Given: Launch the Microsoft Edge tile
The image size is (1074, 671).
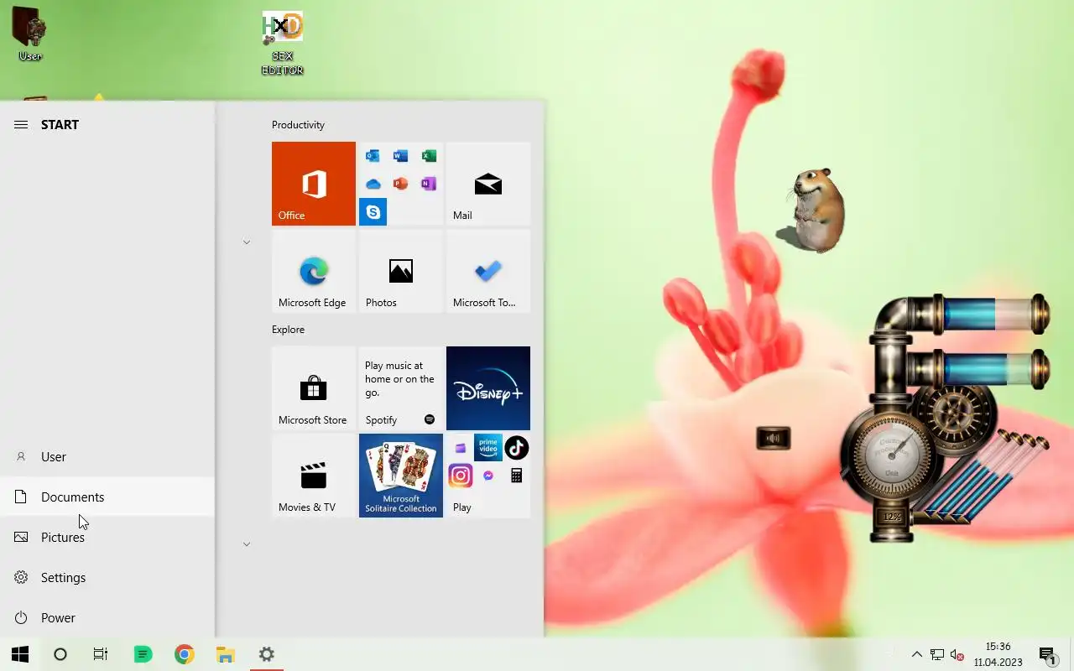Looking at the screenshot, I should (x=314, y=271).
